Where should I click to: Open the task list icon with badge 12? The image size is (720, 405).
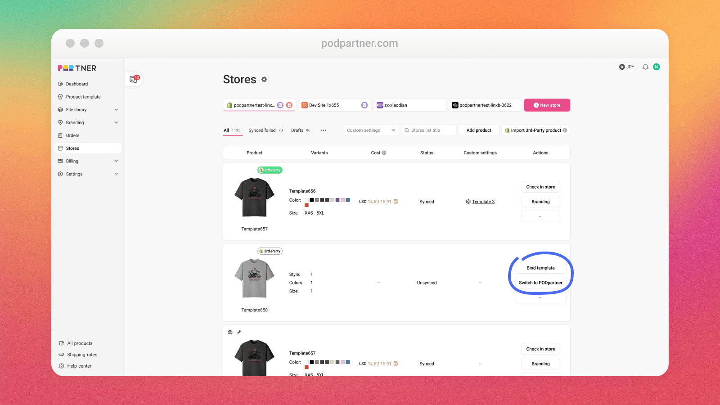click(134, 79)
